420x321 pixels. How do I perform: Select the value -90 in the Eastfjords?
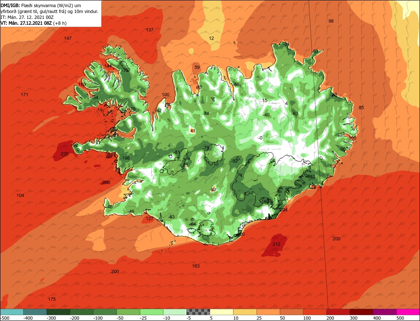342,149
